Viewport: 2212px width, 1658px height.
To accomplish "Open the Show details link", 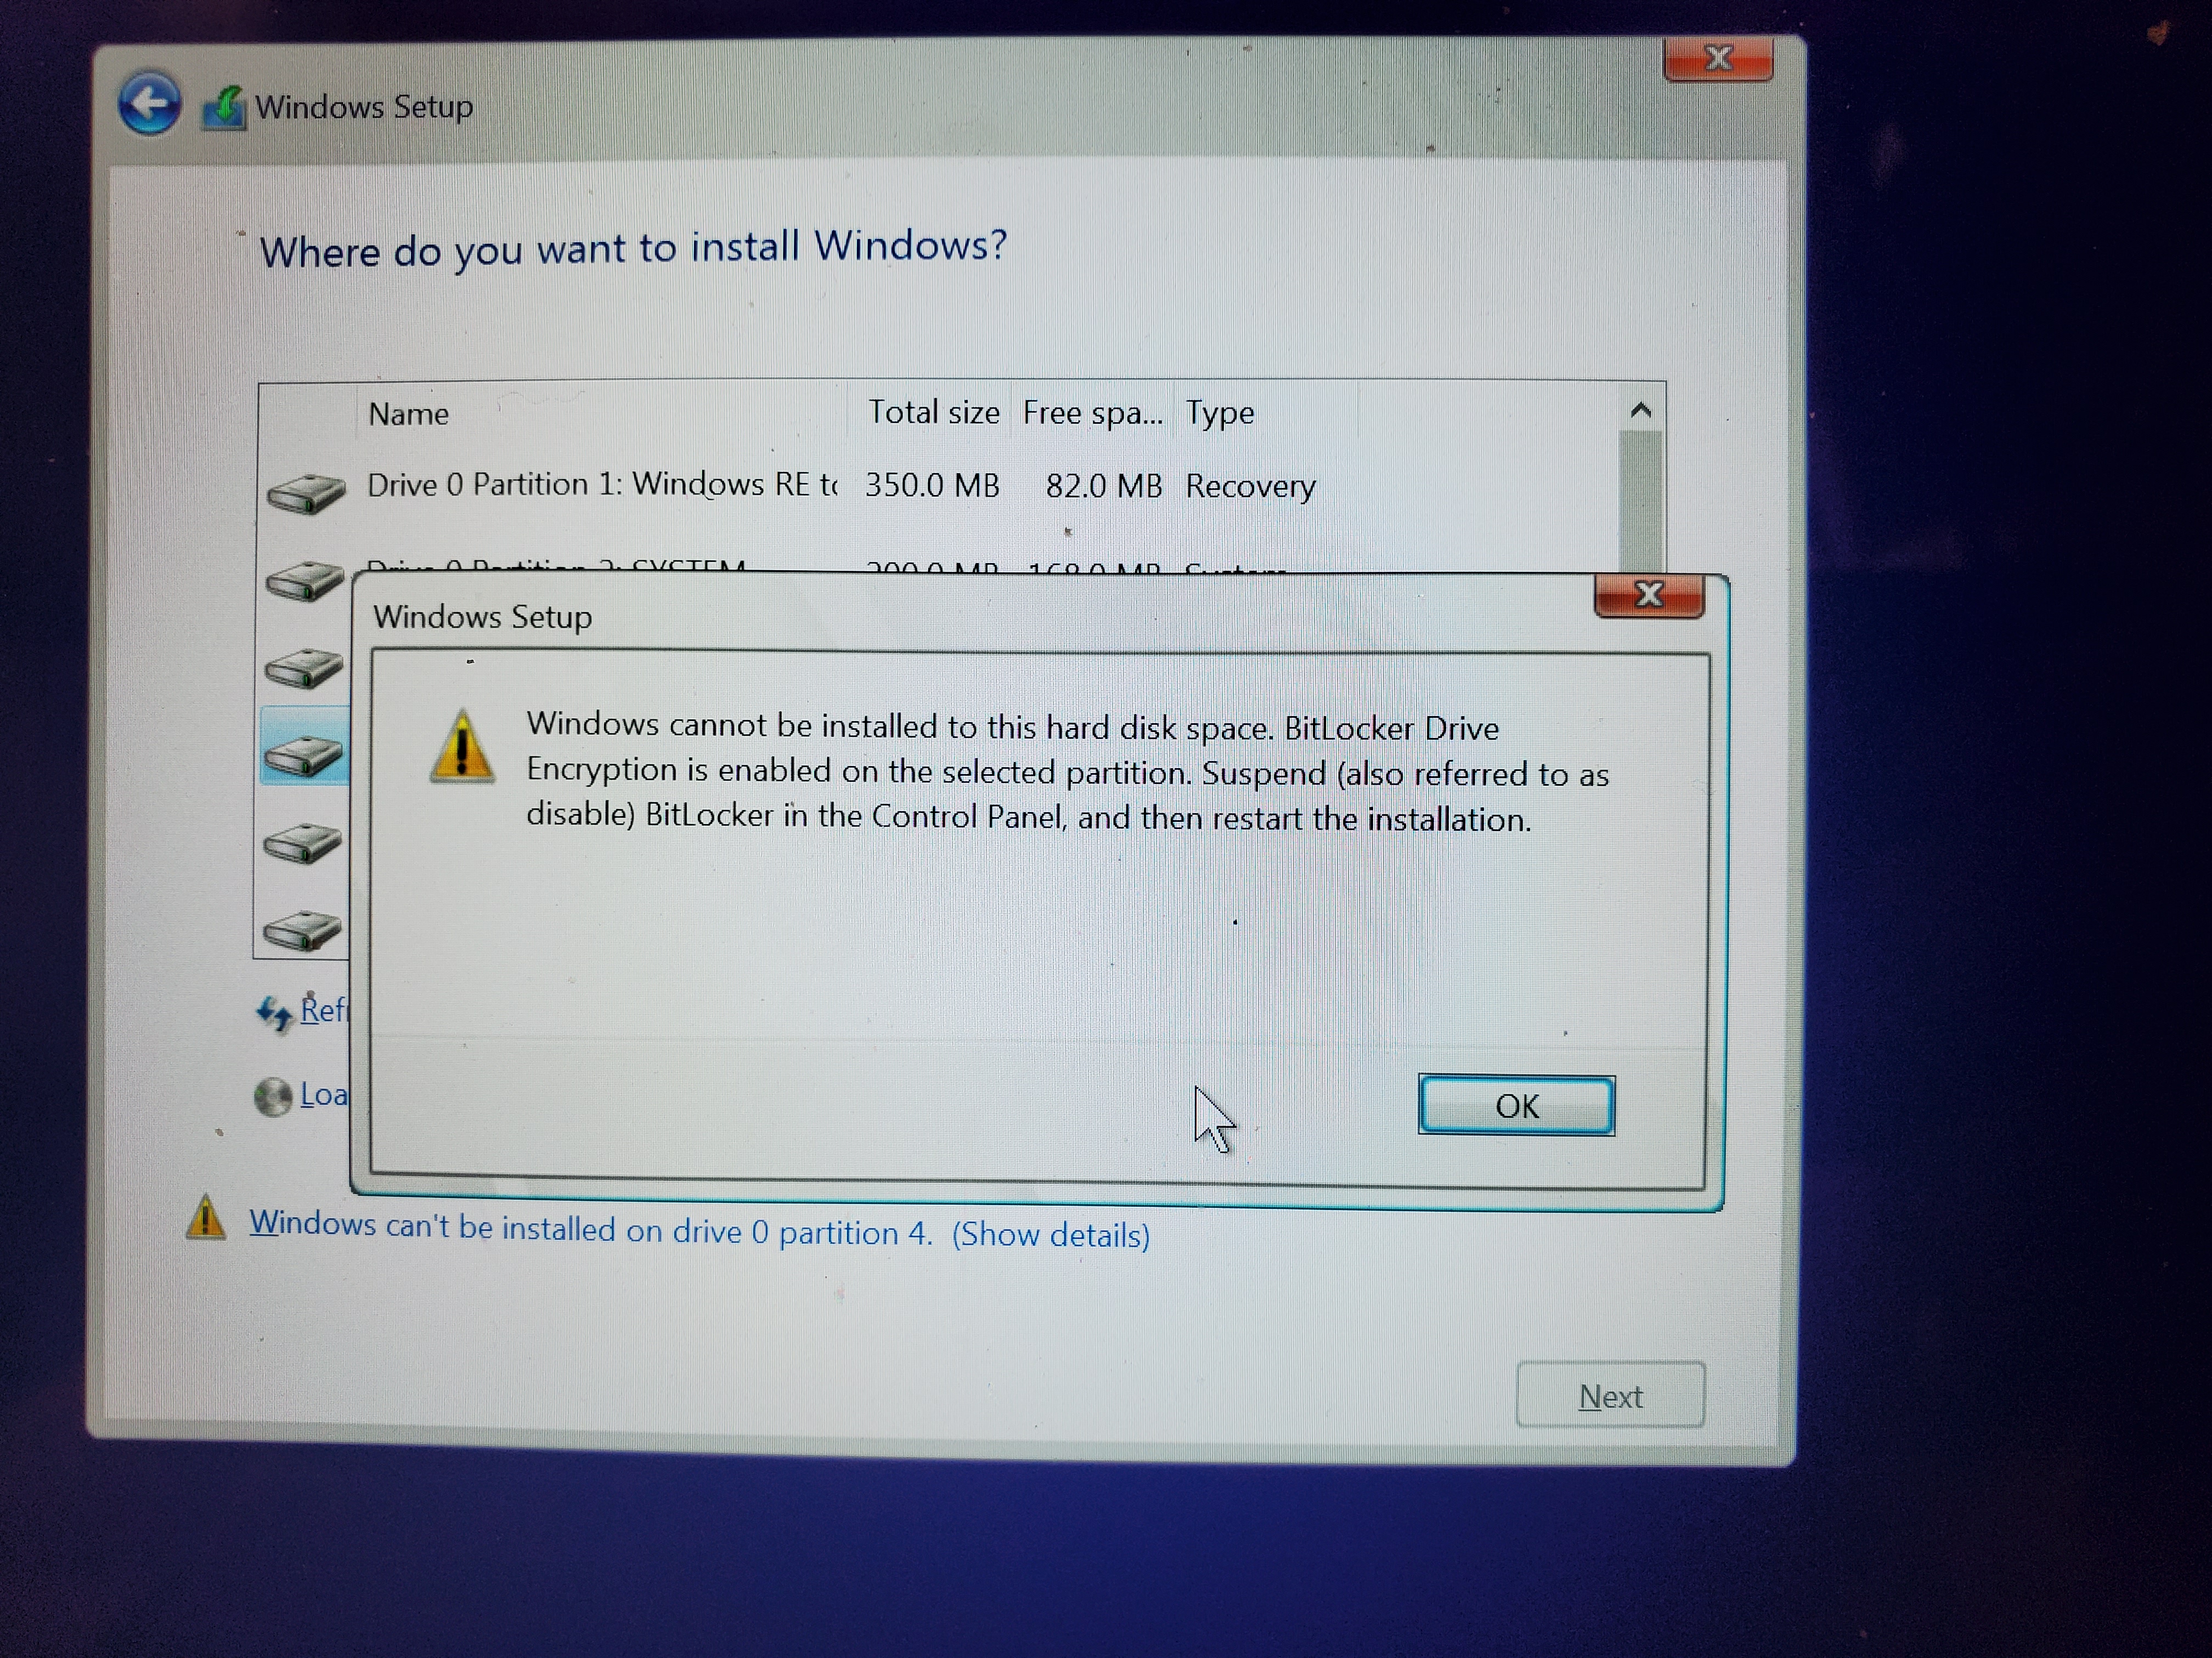I will pos(1050,1235).
